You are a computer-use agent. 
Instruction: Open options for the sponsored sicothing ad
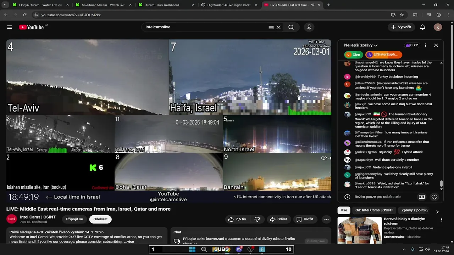coord(442,220)
